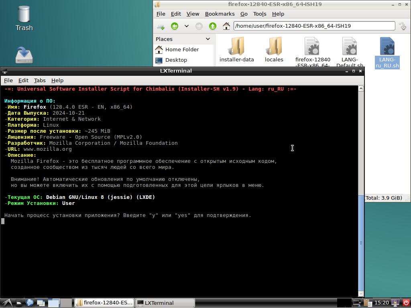Click the terminal input cursor line

[x=3, y=221]
